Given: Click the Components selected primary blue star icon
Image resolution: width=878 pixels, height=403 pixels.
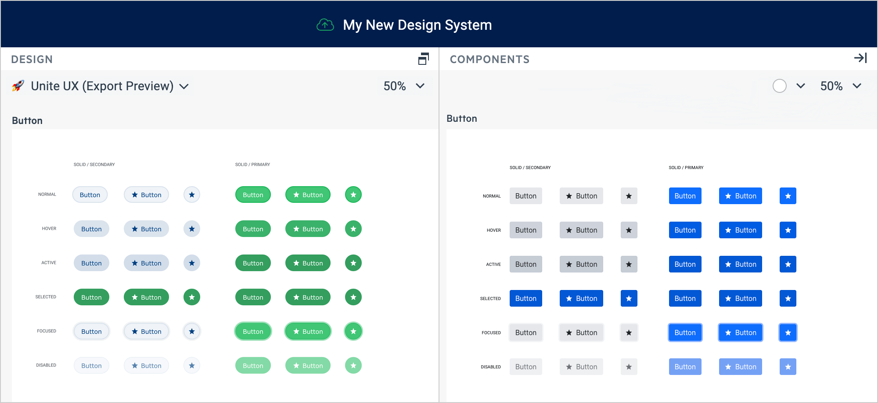Looking at the screenshot, I should click(788, 299).
